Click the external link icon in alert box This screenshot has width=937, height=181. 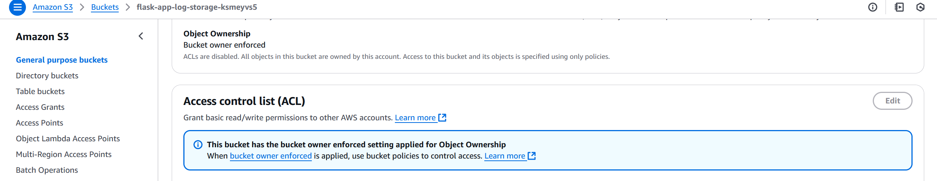532,156
